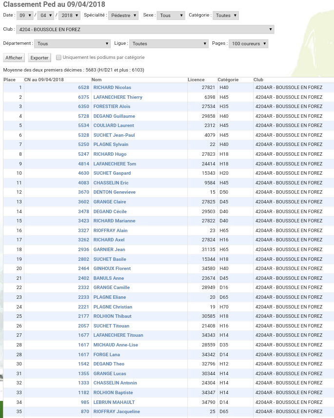This screenshot has height=418, width=334.
Task: Click the Afficher button
Action: (x=14, y=58)
